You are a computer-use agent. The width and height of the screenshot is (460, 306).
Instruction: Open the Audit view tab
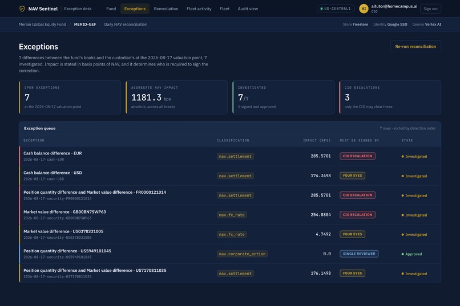[x=248, y=9]
